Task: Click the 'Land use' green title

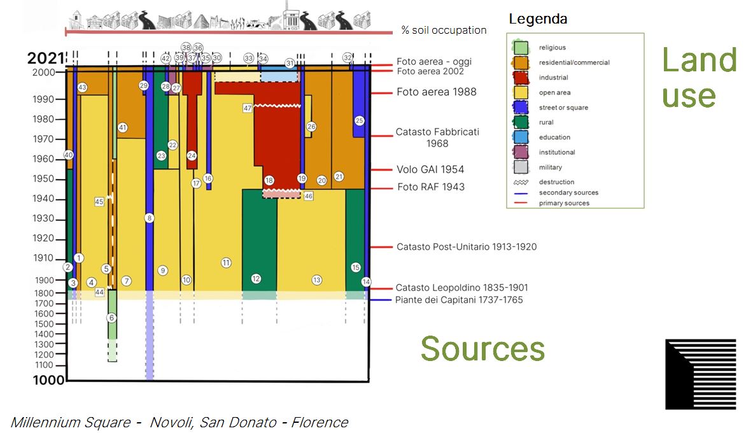Action: (x=699, y=77)
